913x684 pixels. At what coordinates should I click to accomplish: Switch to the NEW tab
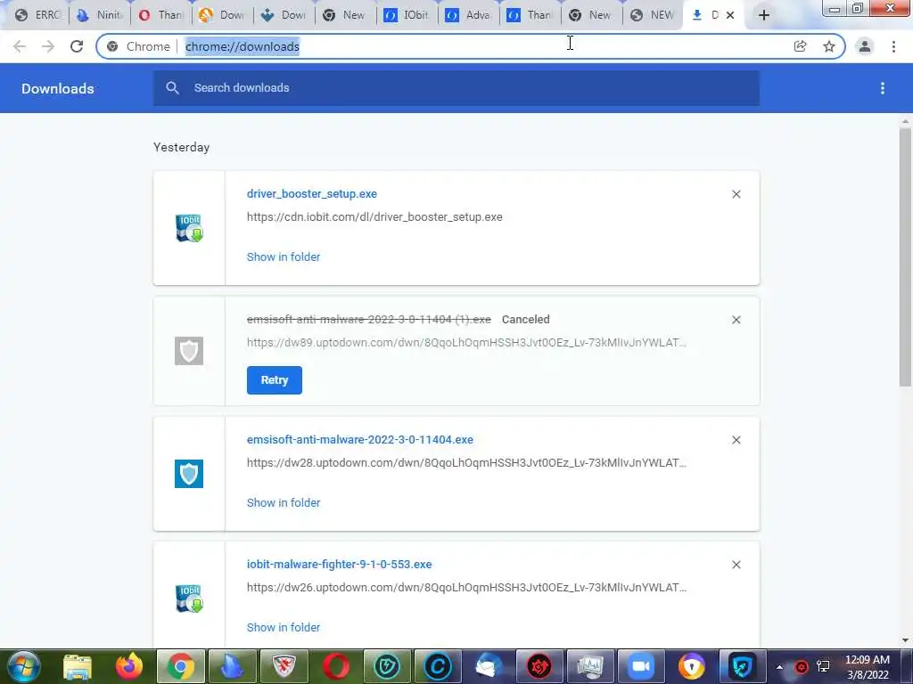click(653, 15)
